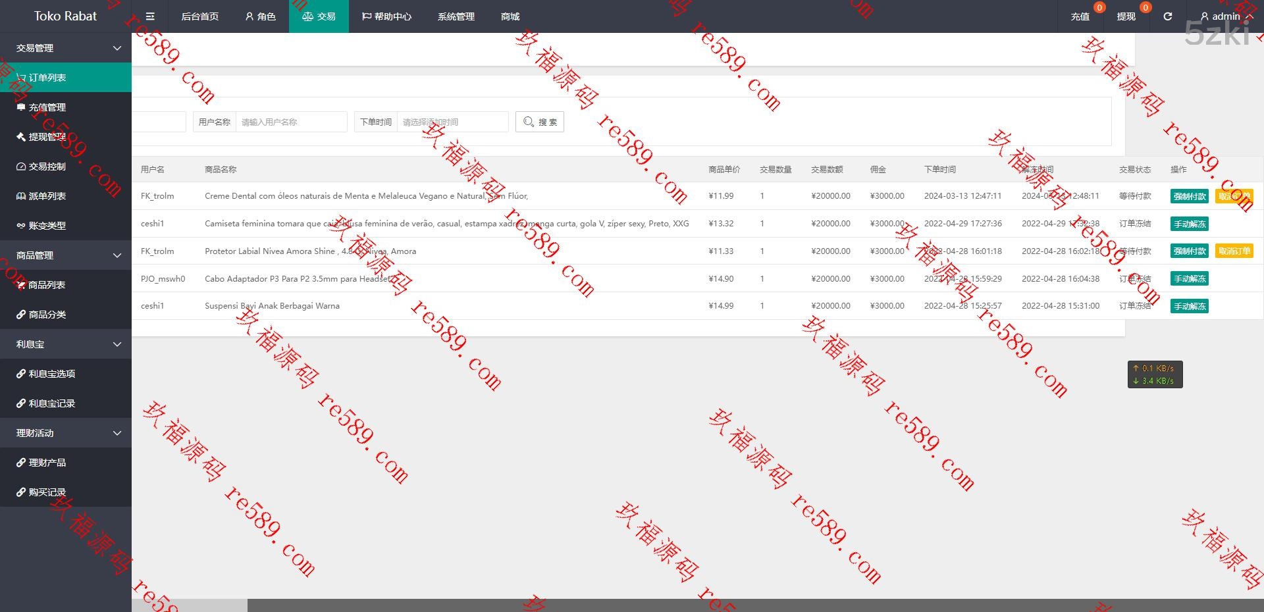
Task: Click the sidebar collapse hamburger icon
Action: pos(150,16)
